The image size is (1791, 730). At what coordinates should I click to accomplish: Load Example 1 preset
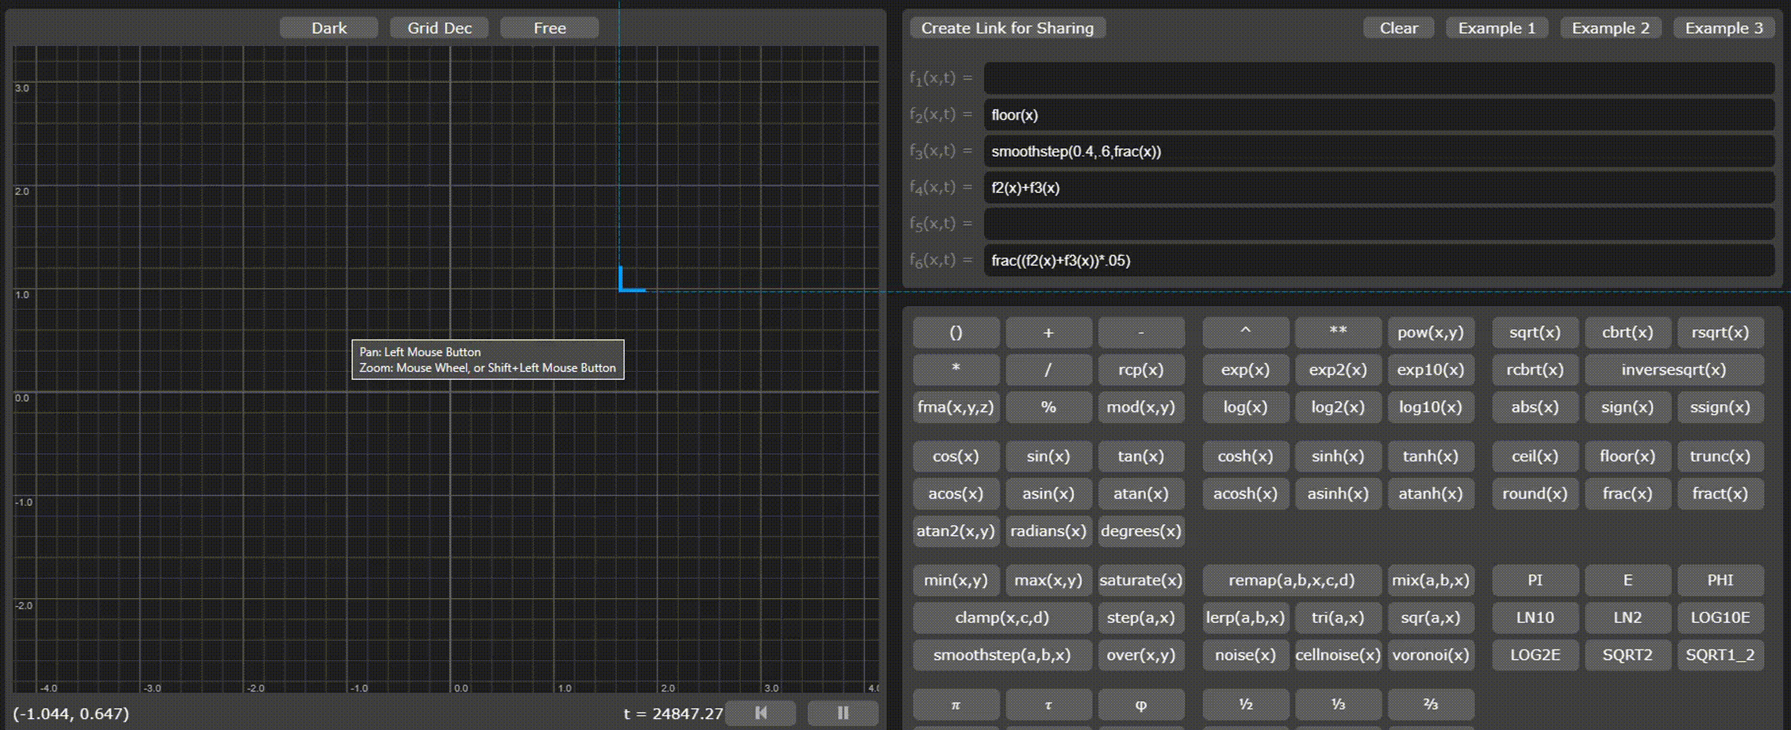click(x=1497, y=28)
